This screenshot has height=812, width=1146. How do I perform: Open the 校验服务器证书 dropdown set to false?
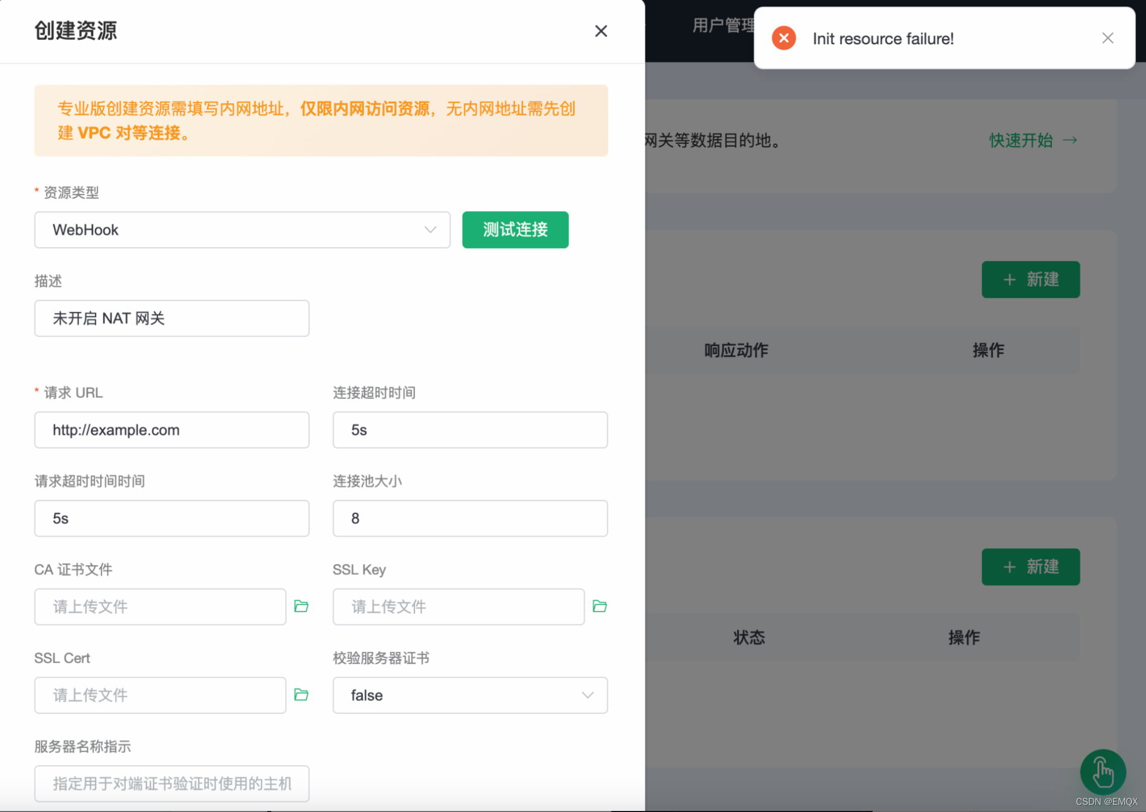469,695
